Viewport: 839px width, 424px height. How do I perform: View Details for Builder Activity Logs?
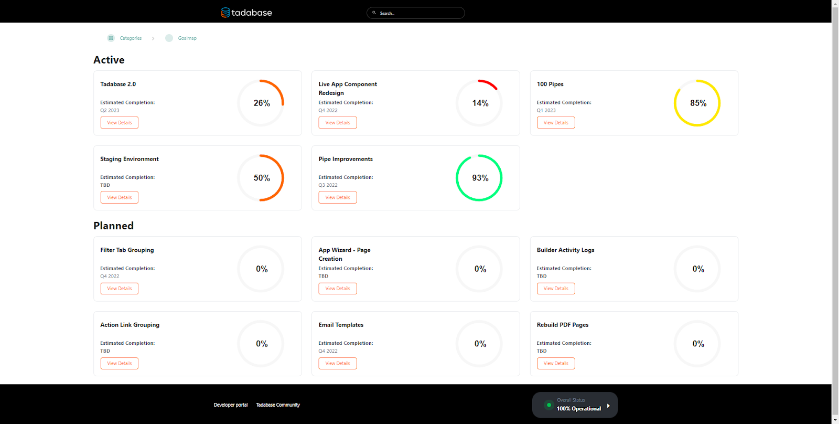pos(556,289)
